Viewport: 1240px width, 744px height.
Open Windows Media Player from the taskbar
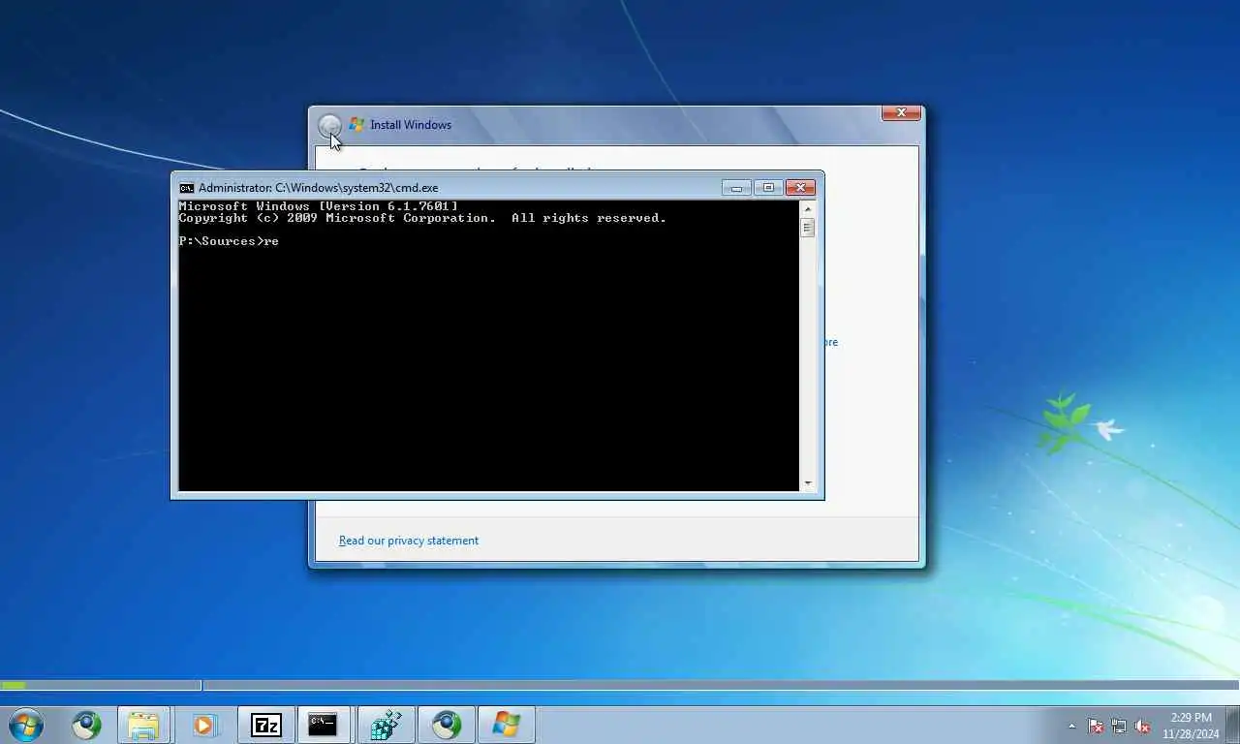click(203, 725)
